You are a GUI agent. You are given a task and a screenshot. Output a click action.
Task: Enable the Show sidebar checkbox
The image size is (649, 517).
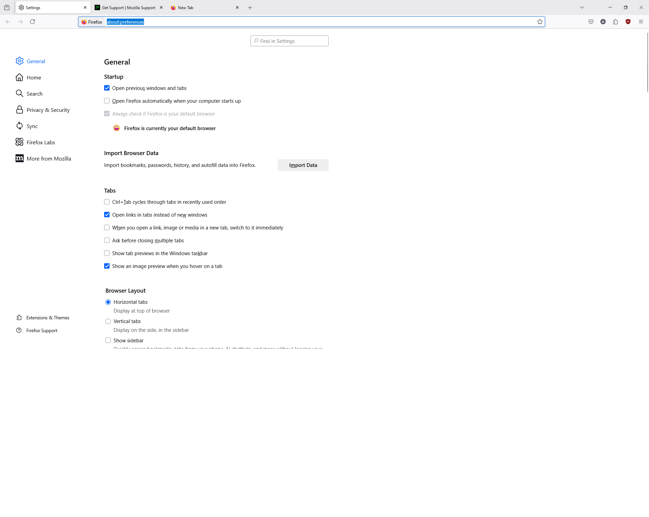(x=108, y=340)
